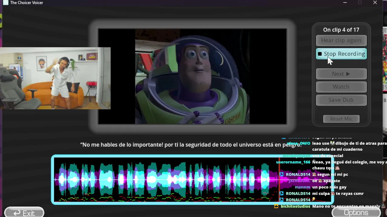Screen dimensions: 387x217
Task: Click chat message 'mi culpa te rayas csmr'
Action: pyautogui.click(x=338, y=193)
